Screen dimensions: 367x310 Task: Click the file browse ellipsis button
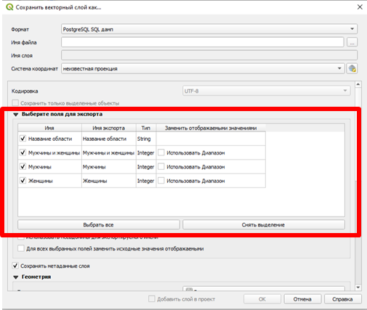pos(352,42)
